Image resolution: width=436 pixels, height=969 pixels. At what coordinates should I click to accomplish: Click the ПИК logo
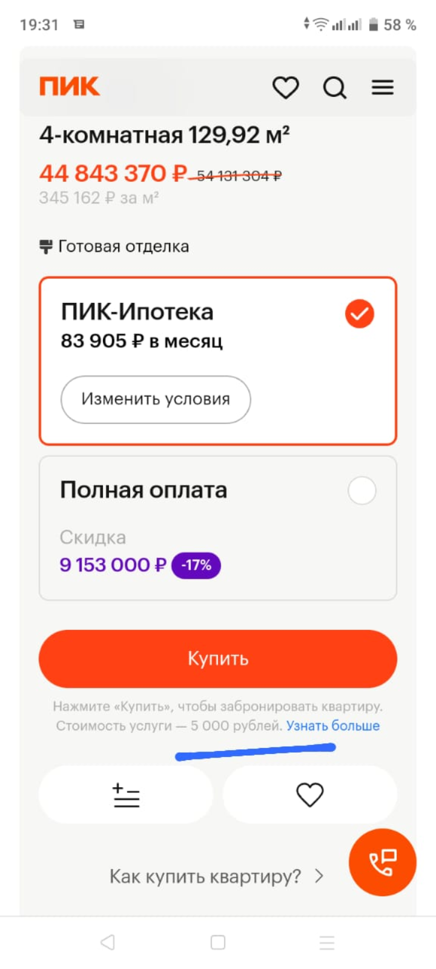[x=69, y=87]
